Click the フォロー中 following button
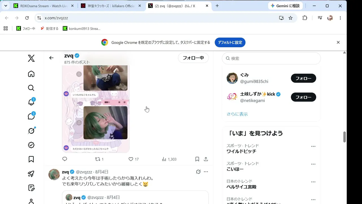362x204 pixels. (193, 58)
